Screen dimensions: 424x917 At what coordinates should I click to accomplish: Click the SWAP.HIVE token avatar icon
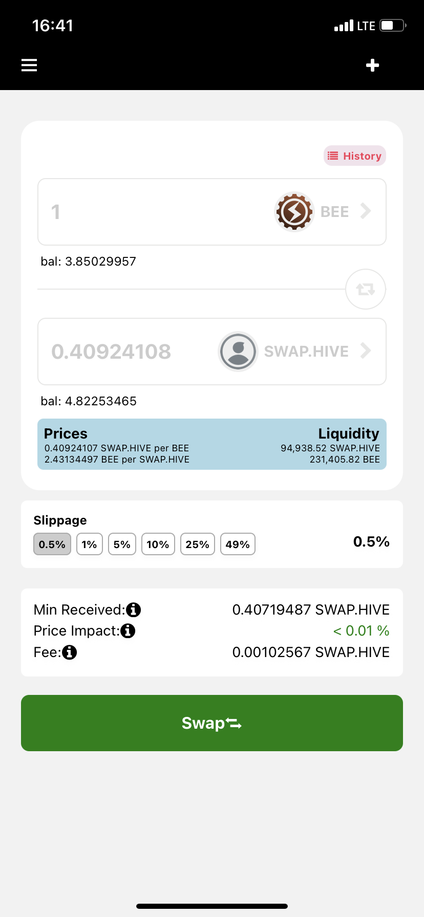tap(238, 351)
